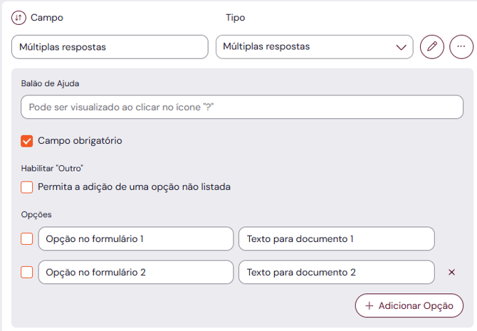Click the reorder arrows icon beside Campo
The height and width of the screenshot is (331, 477).
pos(19,18)
